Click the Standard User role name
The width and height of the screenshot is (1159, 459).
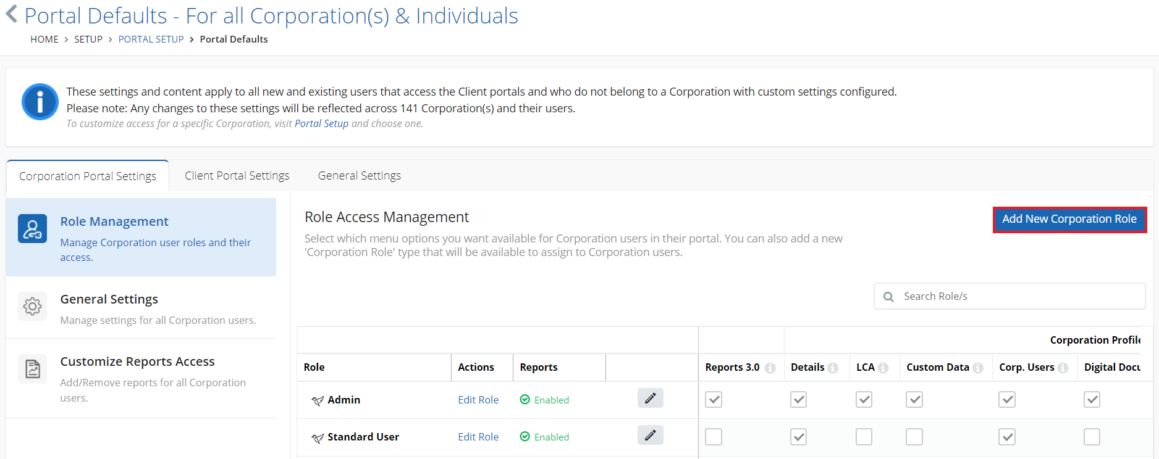363,437
